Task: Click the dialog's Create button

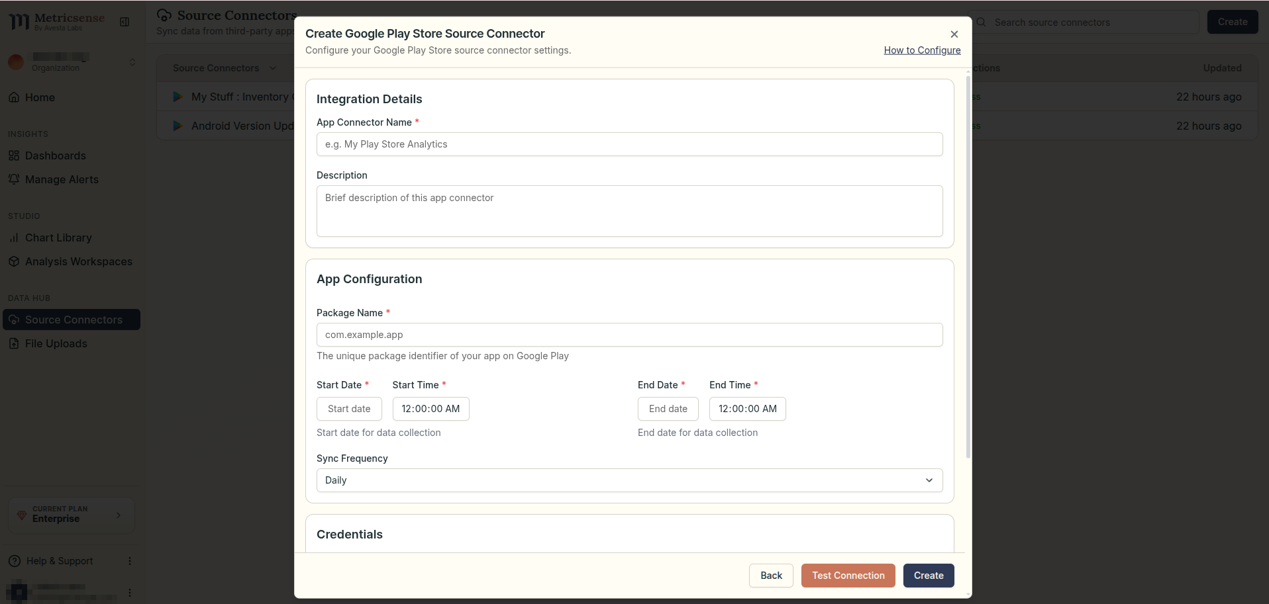Action: pyautogui.click(x=929, y=576)
